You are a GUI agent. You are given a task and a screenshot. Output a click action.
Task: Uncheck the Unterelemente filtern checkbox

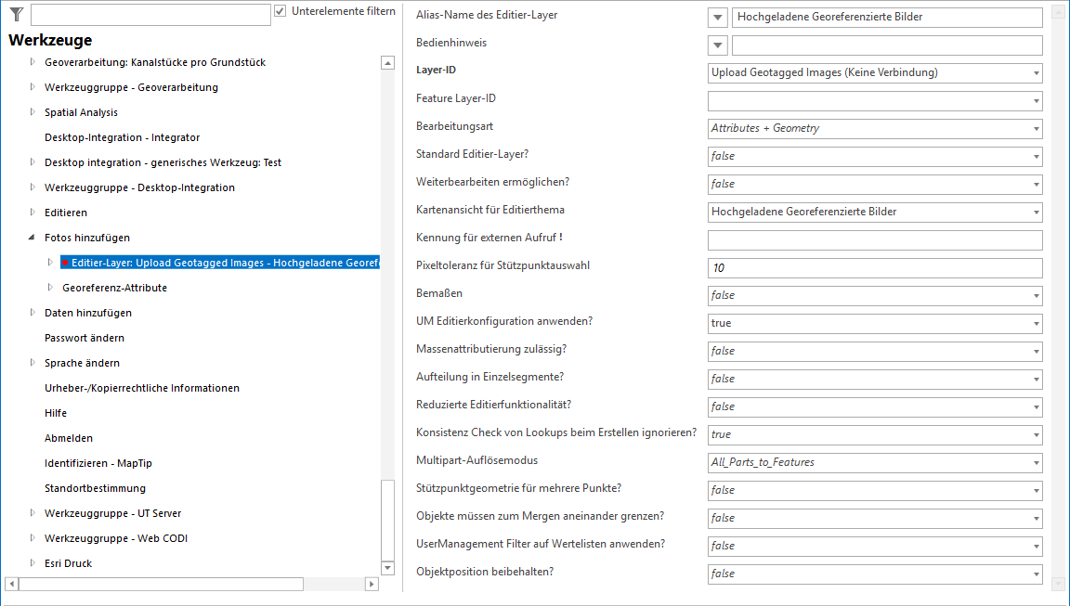pyautogui.click(x=280, y=10)
